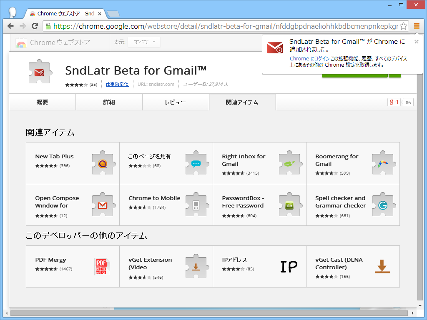This screenshot has width=427, height=320.
Task: Click the New Tab Plus extension icon
Action: pos(103,163)
